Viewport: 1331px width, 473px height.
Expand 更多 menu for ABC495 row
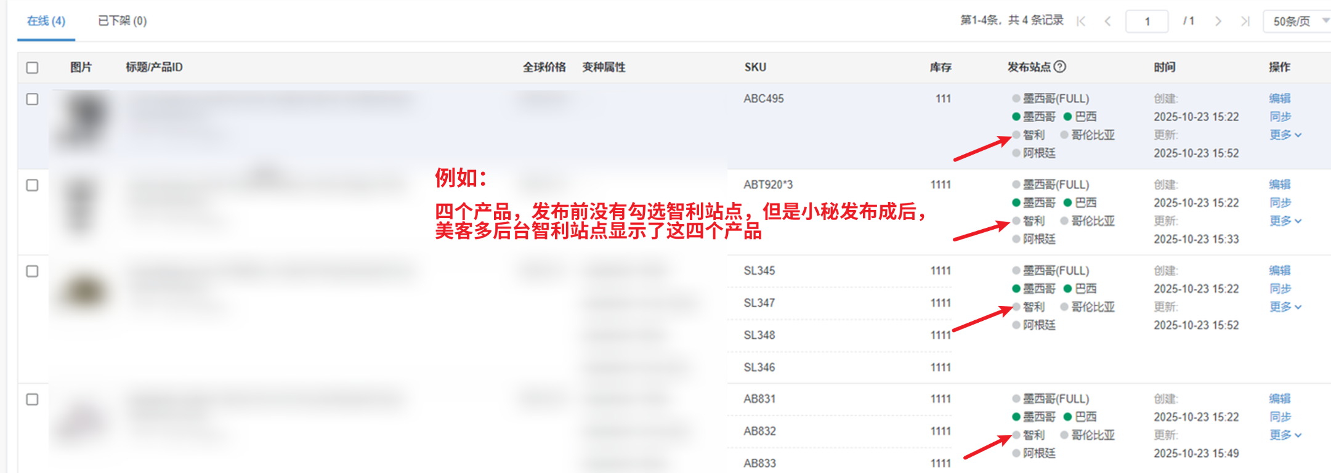[1285, 135]
